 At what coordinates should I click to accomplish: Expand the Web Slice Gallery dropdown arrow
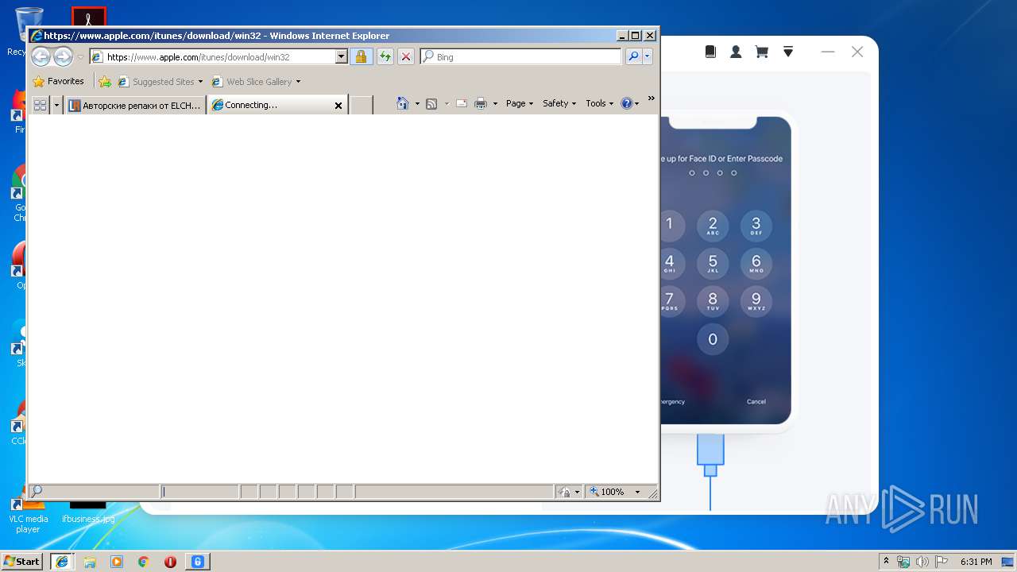tap(298, 82)
